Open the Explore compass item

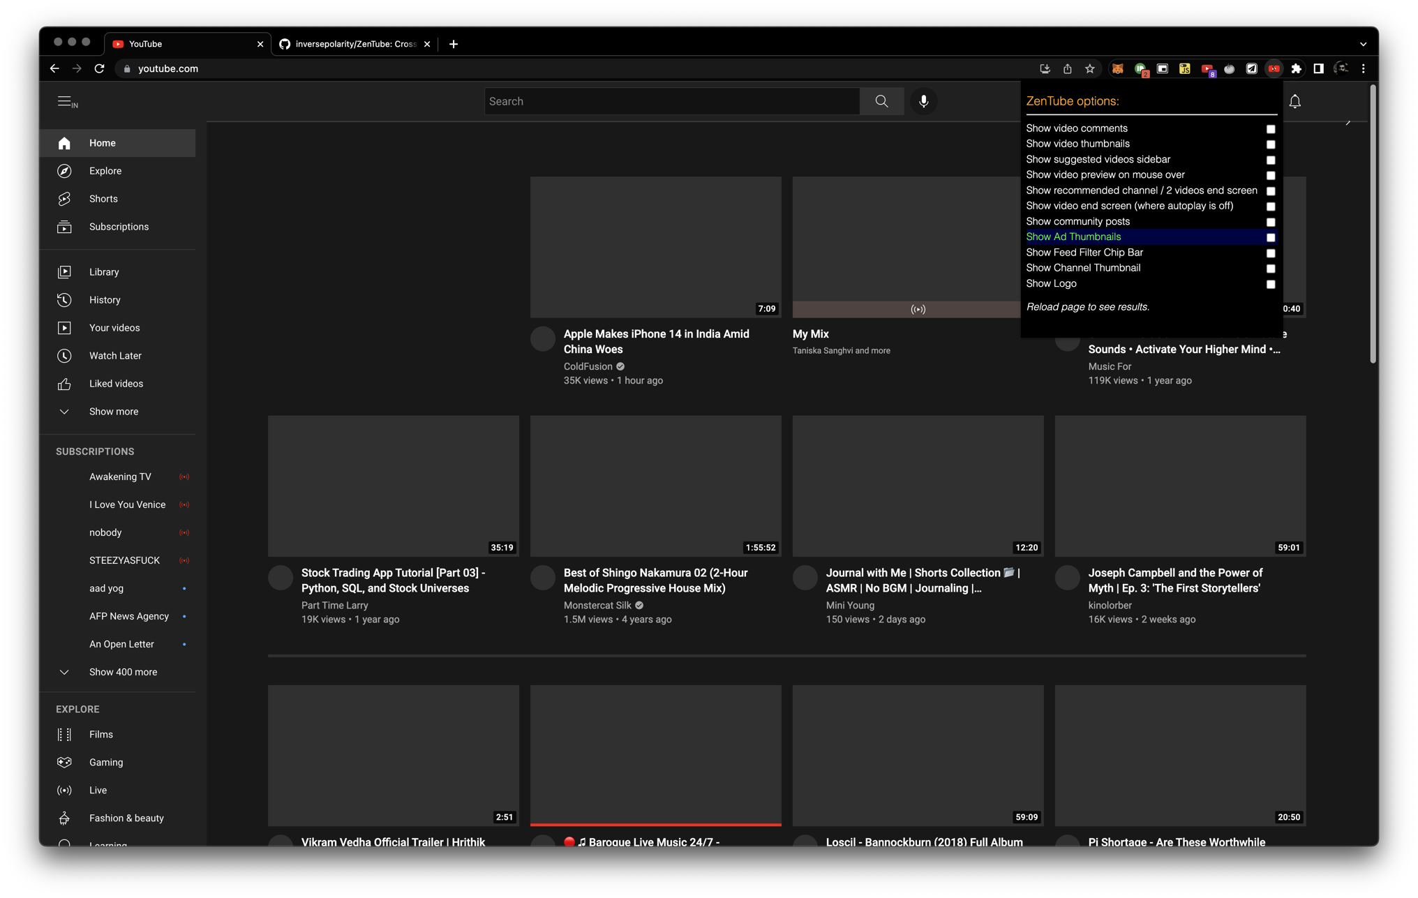105,171
